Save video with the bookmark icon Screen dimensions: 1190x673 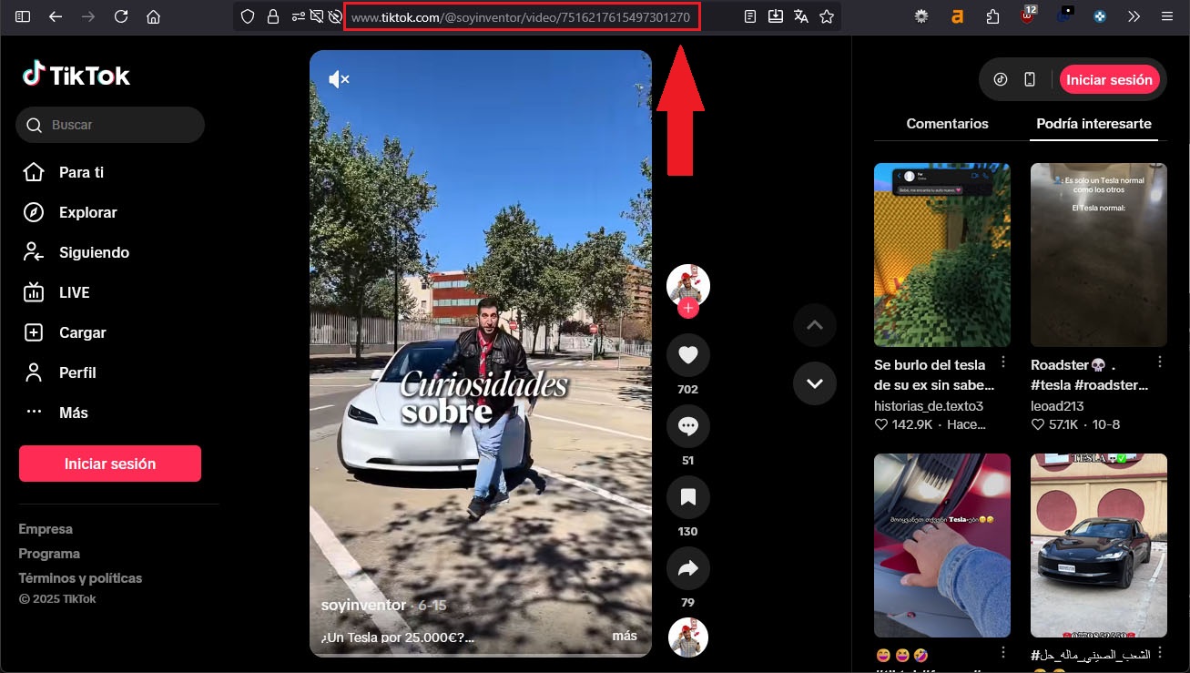pyautogui.click(x=687, y=497)
